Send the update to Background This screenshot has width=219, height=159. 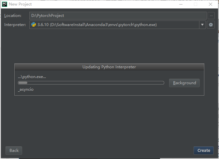pyautogui.click(x=184, y=83)
